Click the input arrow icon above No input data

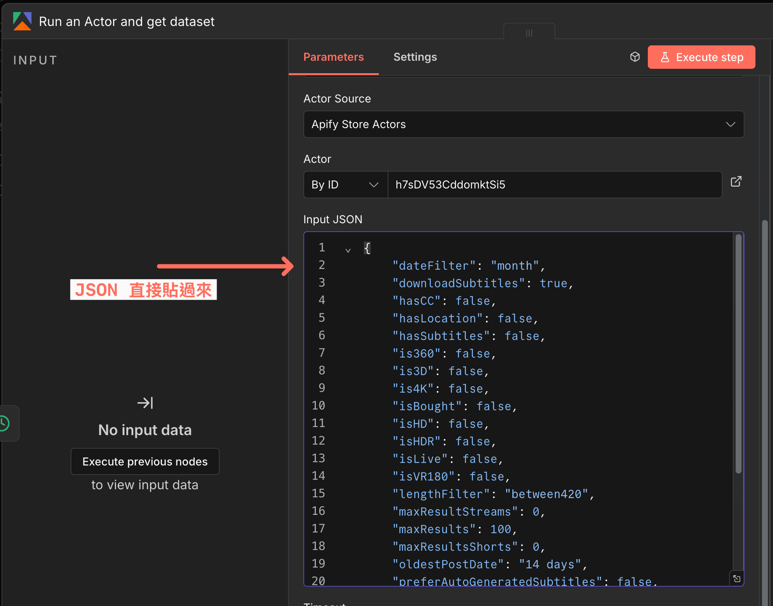pyautogui.click(x=145, y=403)
